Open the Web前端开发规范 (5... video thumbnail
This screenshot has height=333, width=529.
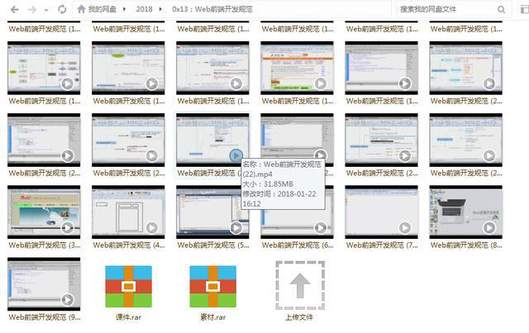tap(212, 212)
